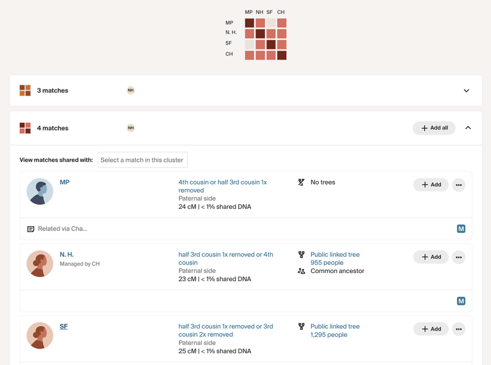
Task: Click the note icon beside Related via Cha...
Action: tap(31, 229)
